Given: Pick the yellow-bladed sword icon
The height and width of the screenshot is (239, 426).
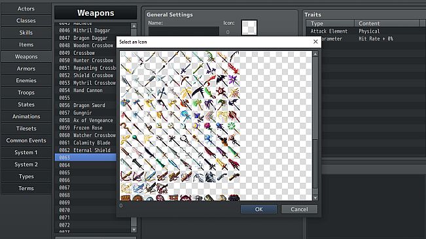Looking at the screenshot, I should [222, 165].
